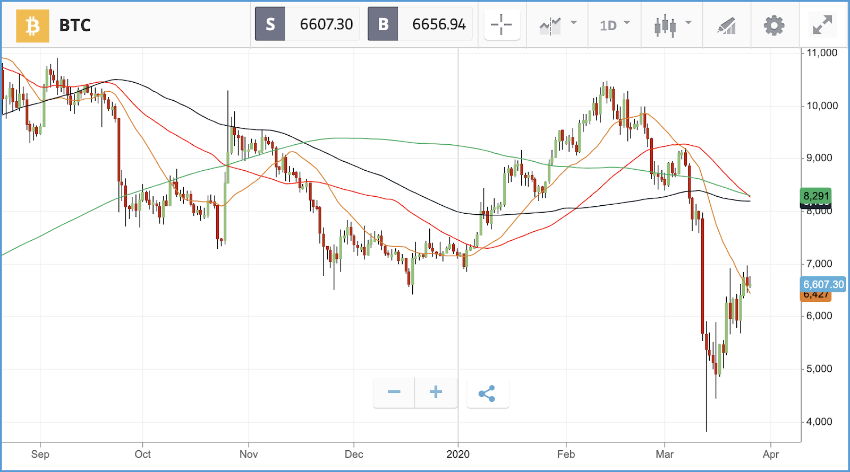Click the blue 6,607.30 current price label
The height and width of the screenshot is (472, 850).
[x=823, y=284]
